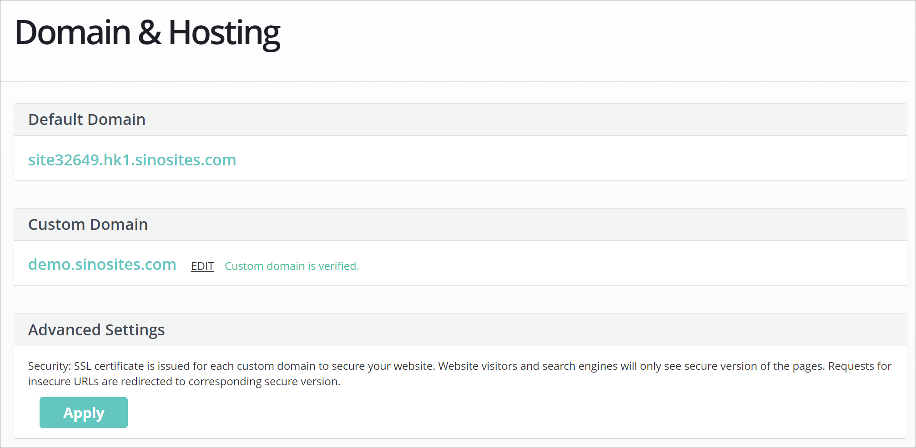The width and height of the screenshot is (916, 448).
Task: Click EDIT next to the custom domain
Action: 202,266
